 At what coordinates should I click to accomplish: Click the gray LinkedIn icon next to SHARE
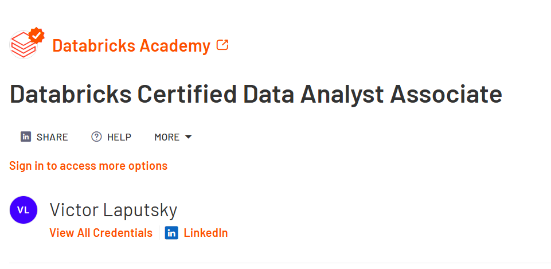pyautogui.click(x=26, y=137)
